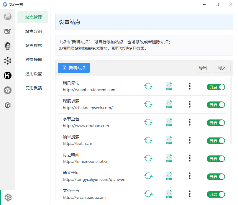
Task: Disable the 深度求索 site switch
Action: click(216, 105)
